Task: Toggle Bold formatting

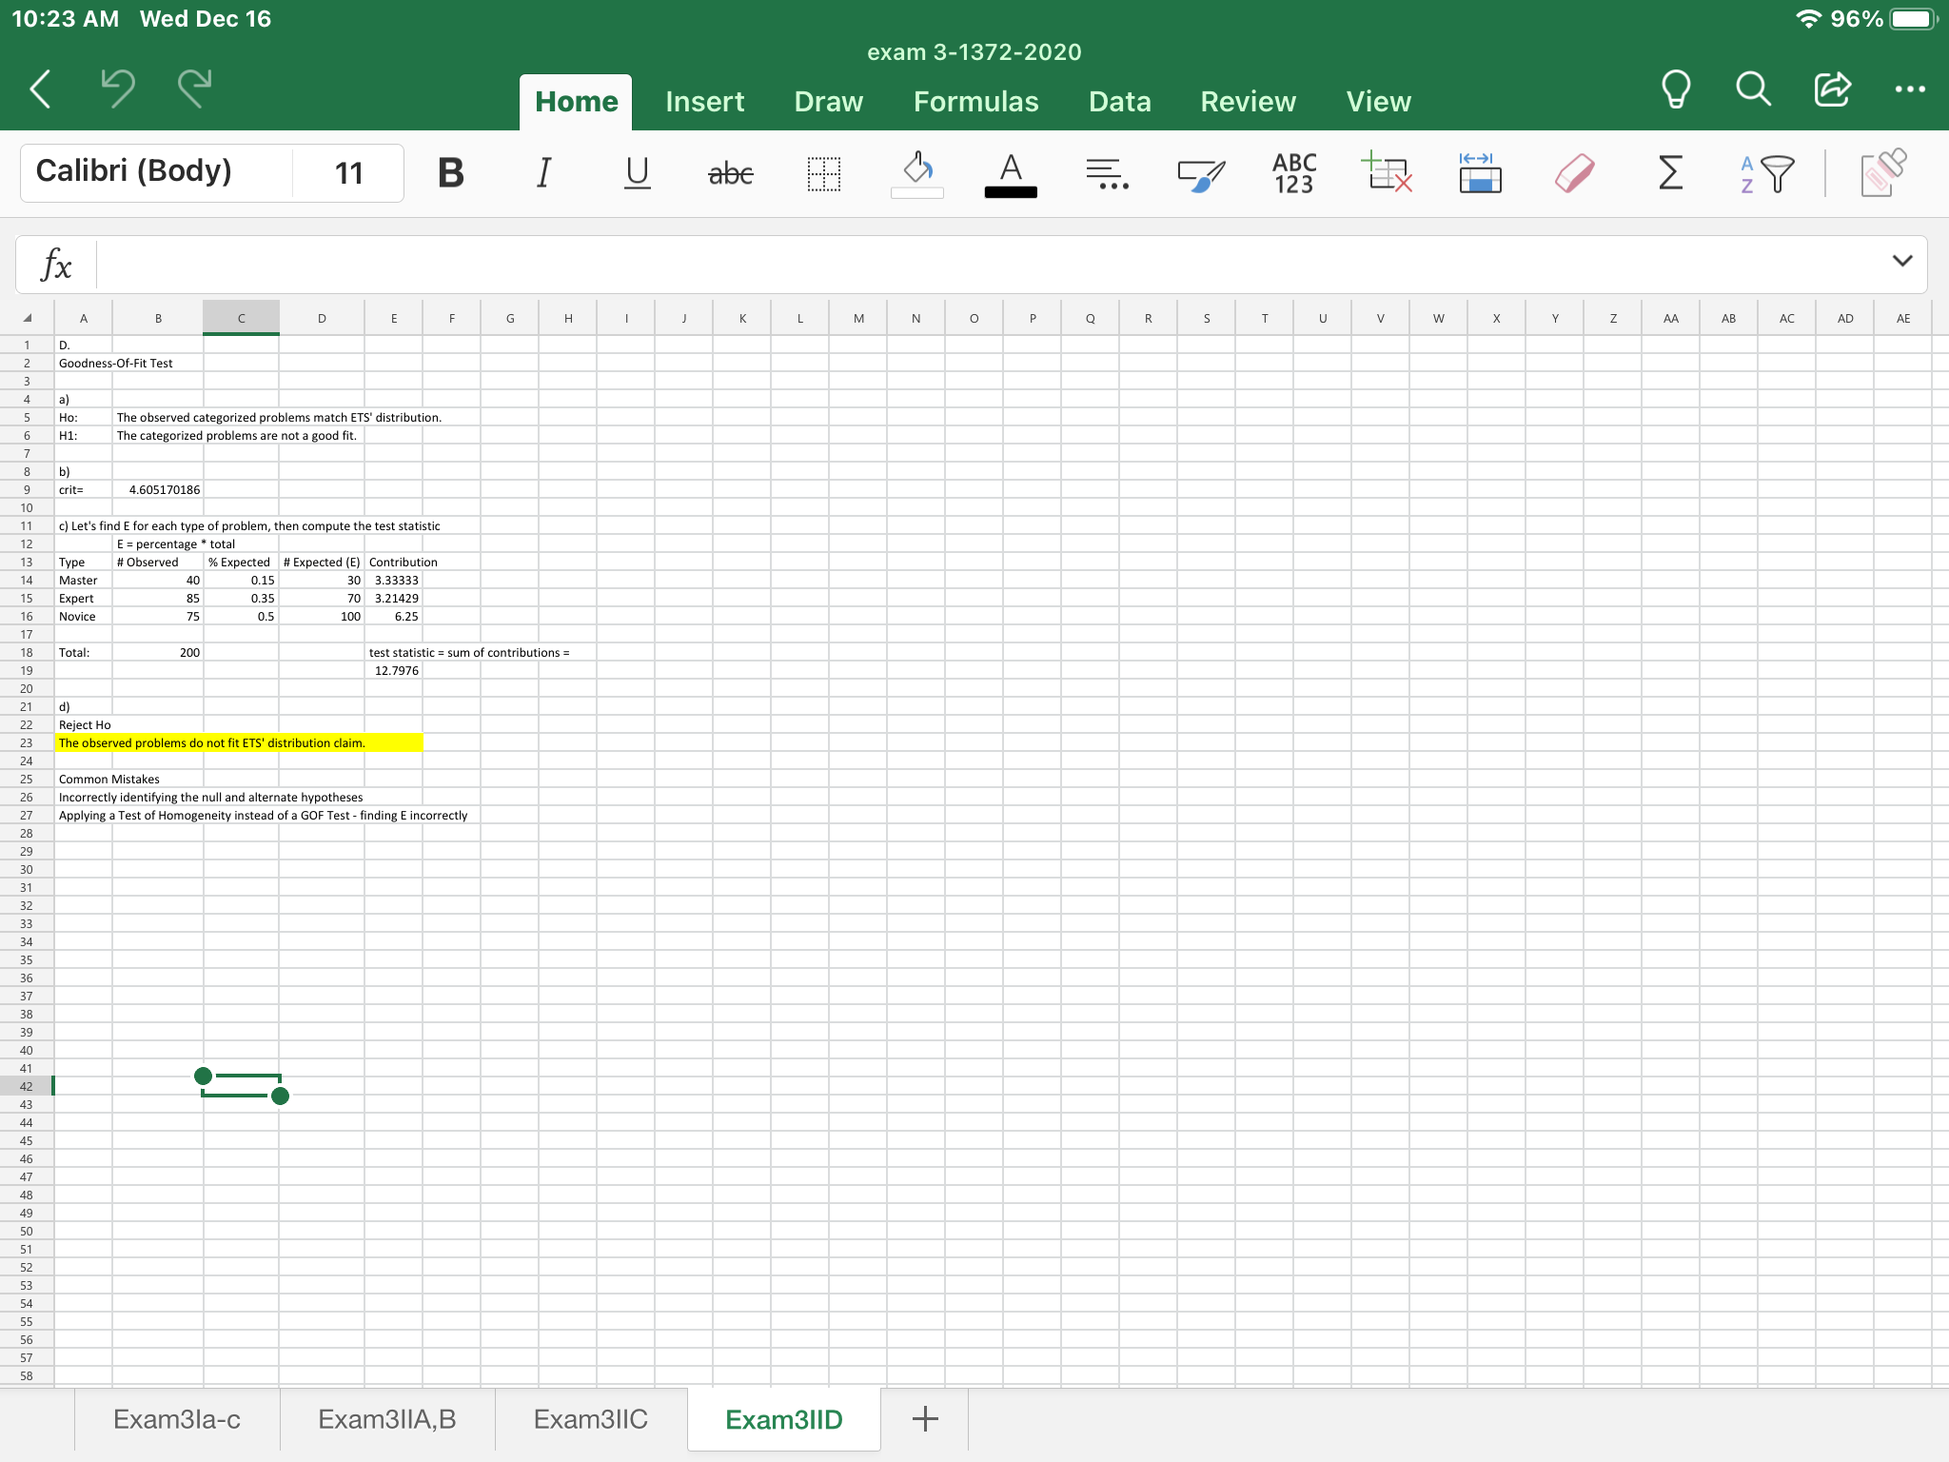Action: (x=450, y=173)
